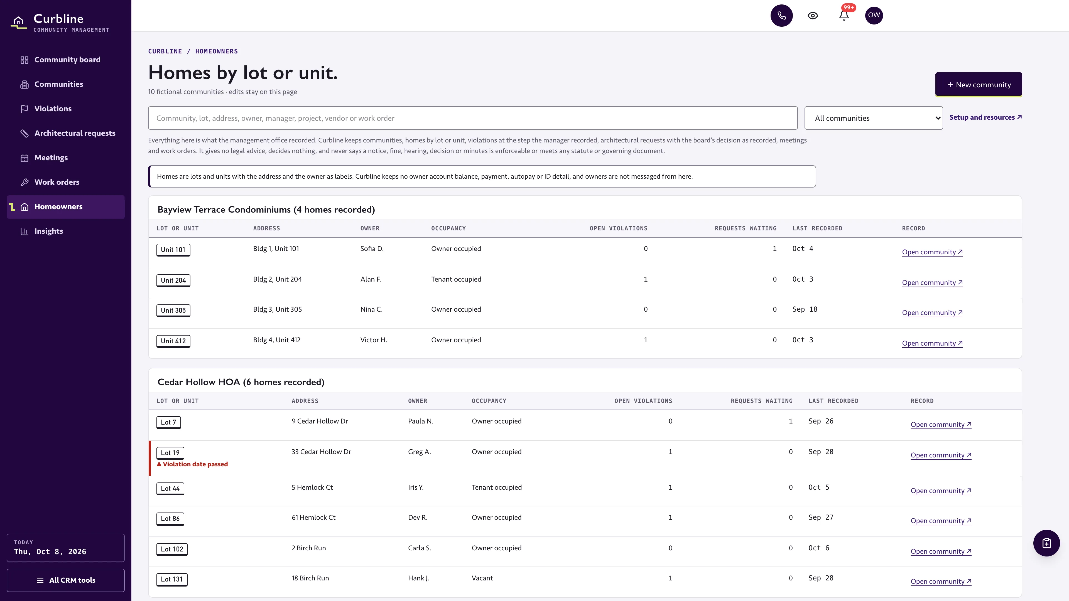Image resolution: width=1069 pixels, height=601 pixels.
Task: Click the Community board grid icon
Action: [x=24, y=60]
